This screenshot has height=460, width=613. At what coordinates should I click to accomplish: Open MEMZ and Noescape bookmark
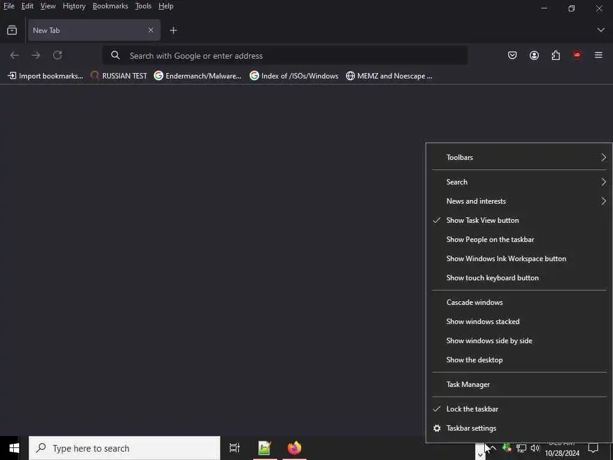(x=389, y=76)
